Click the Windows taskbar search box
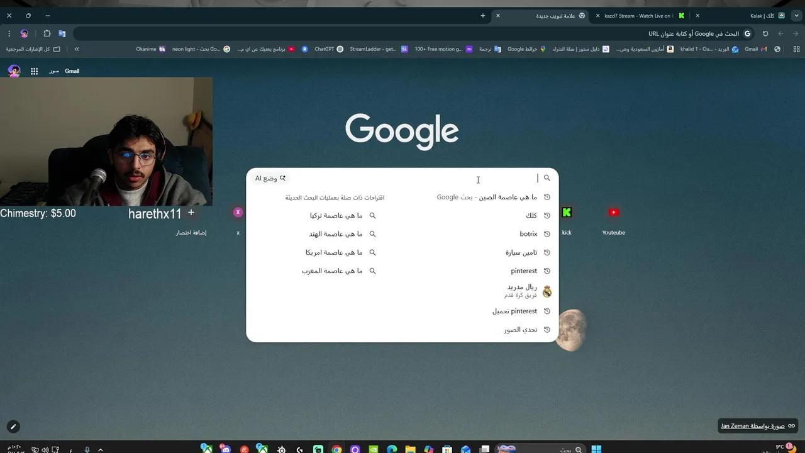Screen dimensions: 805x453 (x=540, y=449)
